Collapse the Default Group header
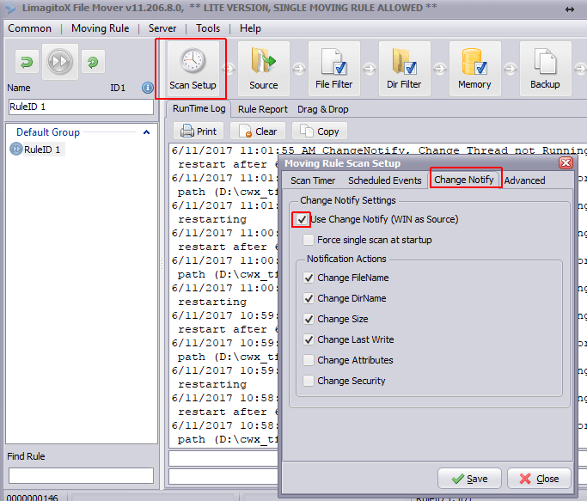Screen dimensions: 587x501 pos(146,132)
